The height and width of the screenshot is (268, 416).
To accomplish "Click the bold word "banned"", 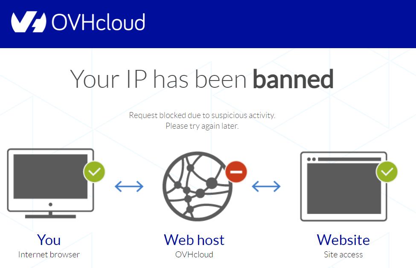I will coord(293,79).
